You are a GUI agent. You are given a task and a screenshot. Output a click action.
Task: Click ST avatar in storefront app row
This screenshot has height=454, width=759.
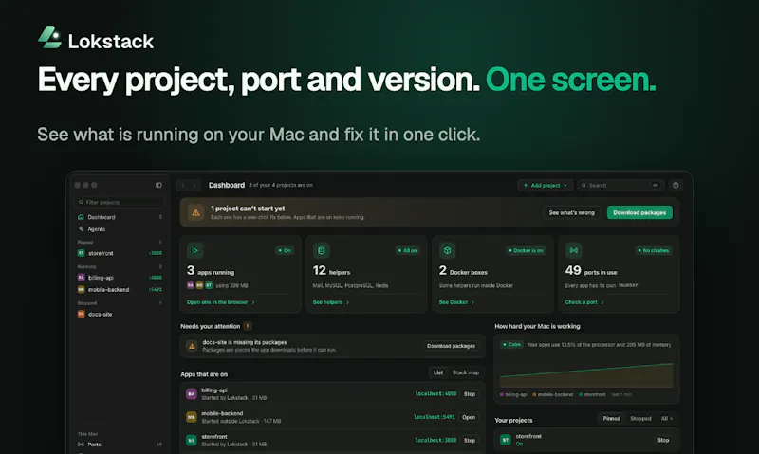192,441
